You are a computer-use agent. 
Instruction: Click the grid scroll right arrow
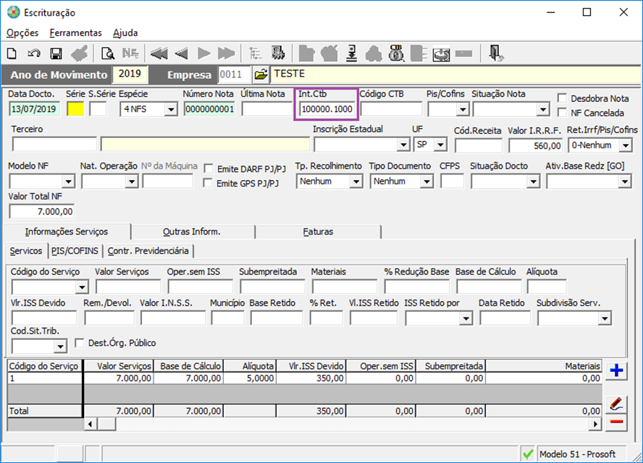click(595, 424)
